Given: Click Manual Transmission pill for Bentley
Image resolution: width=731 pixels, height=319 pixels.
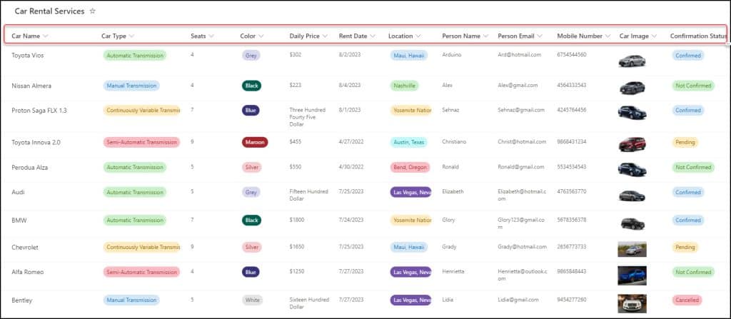Looking at the screenshot, I should [x=131, y=300].
